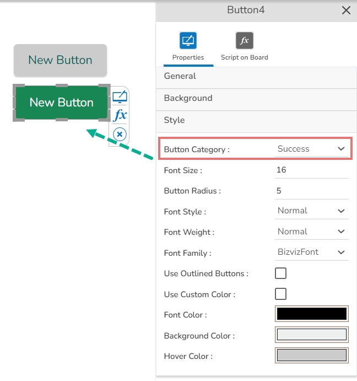Click the fx script icon beside the green button
The width and height of the screenshot is (357, 381).
tap(120, 115)
